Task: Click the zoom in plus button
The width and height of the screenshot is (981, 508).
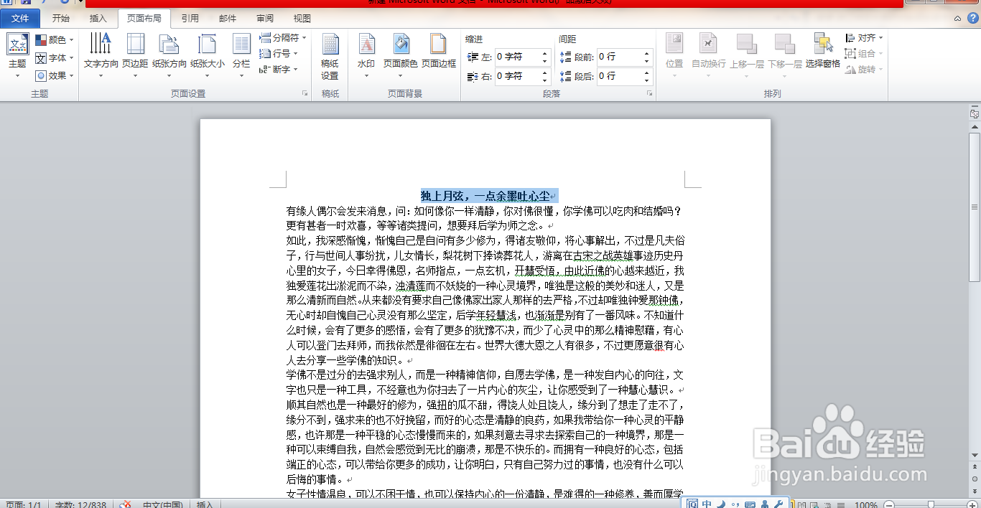Action: click(x=972, y=505)
